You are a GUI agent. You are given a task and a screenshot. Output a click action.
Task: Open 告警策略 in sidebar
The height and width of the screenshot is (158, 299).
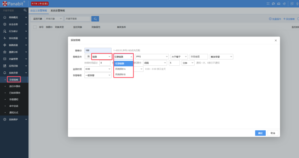click(14, 80)
